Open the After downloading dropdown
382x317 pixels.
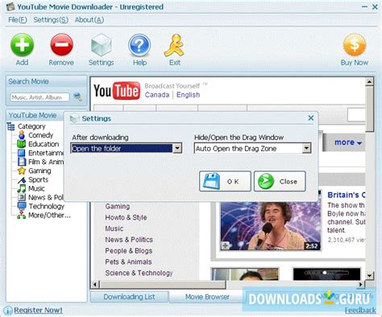pyautogui.click(x=177, y=148)
